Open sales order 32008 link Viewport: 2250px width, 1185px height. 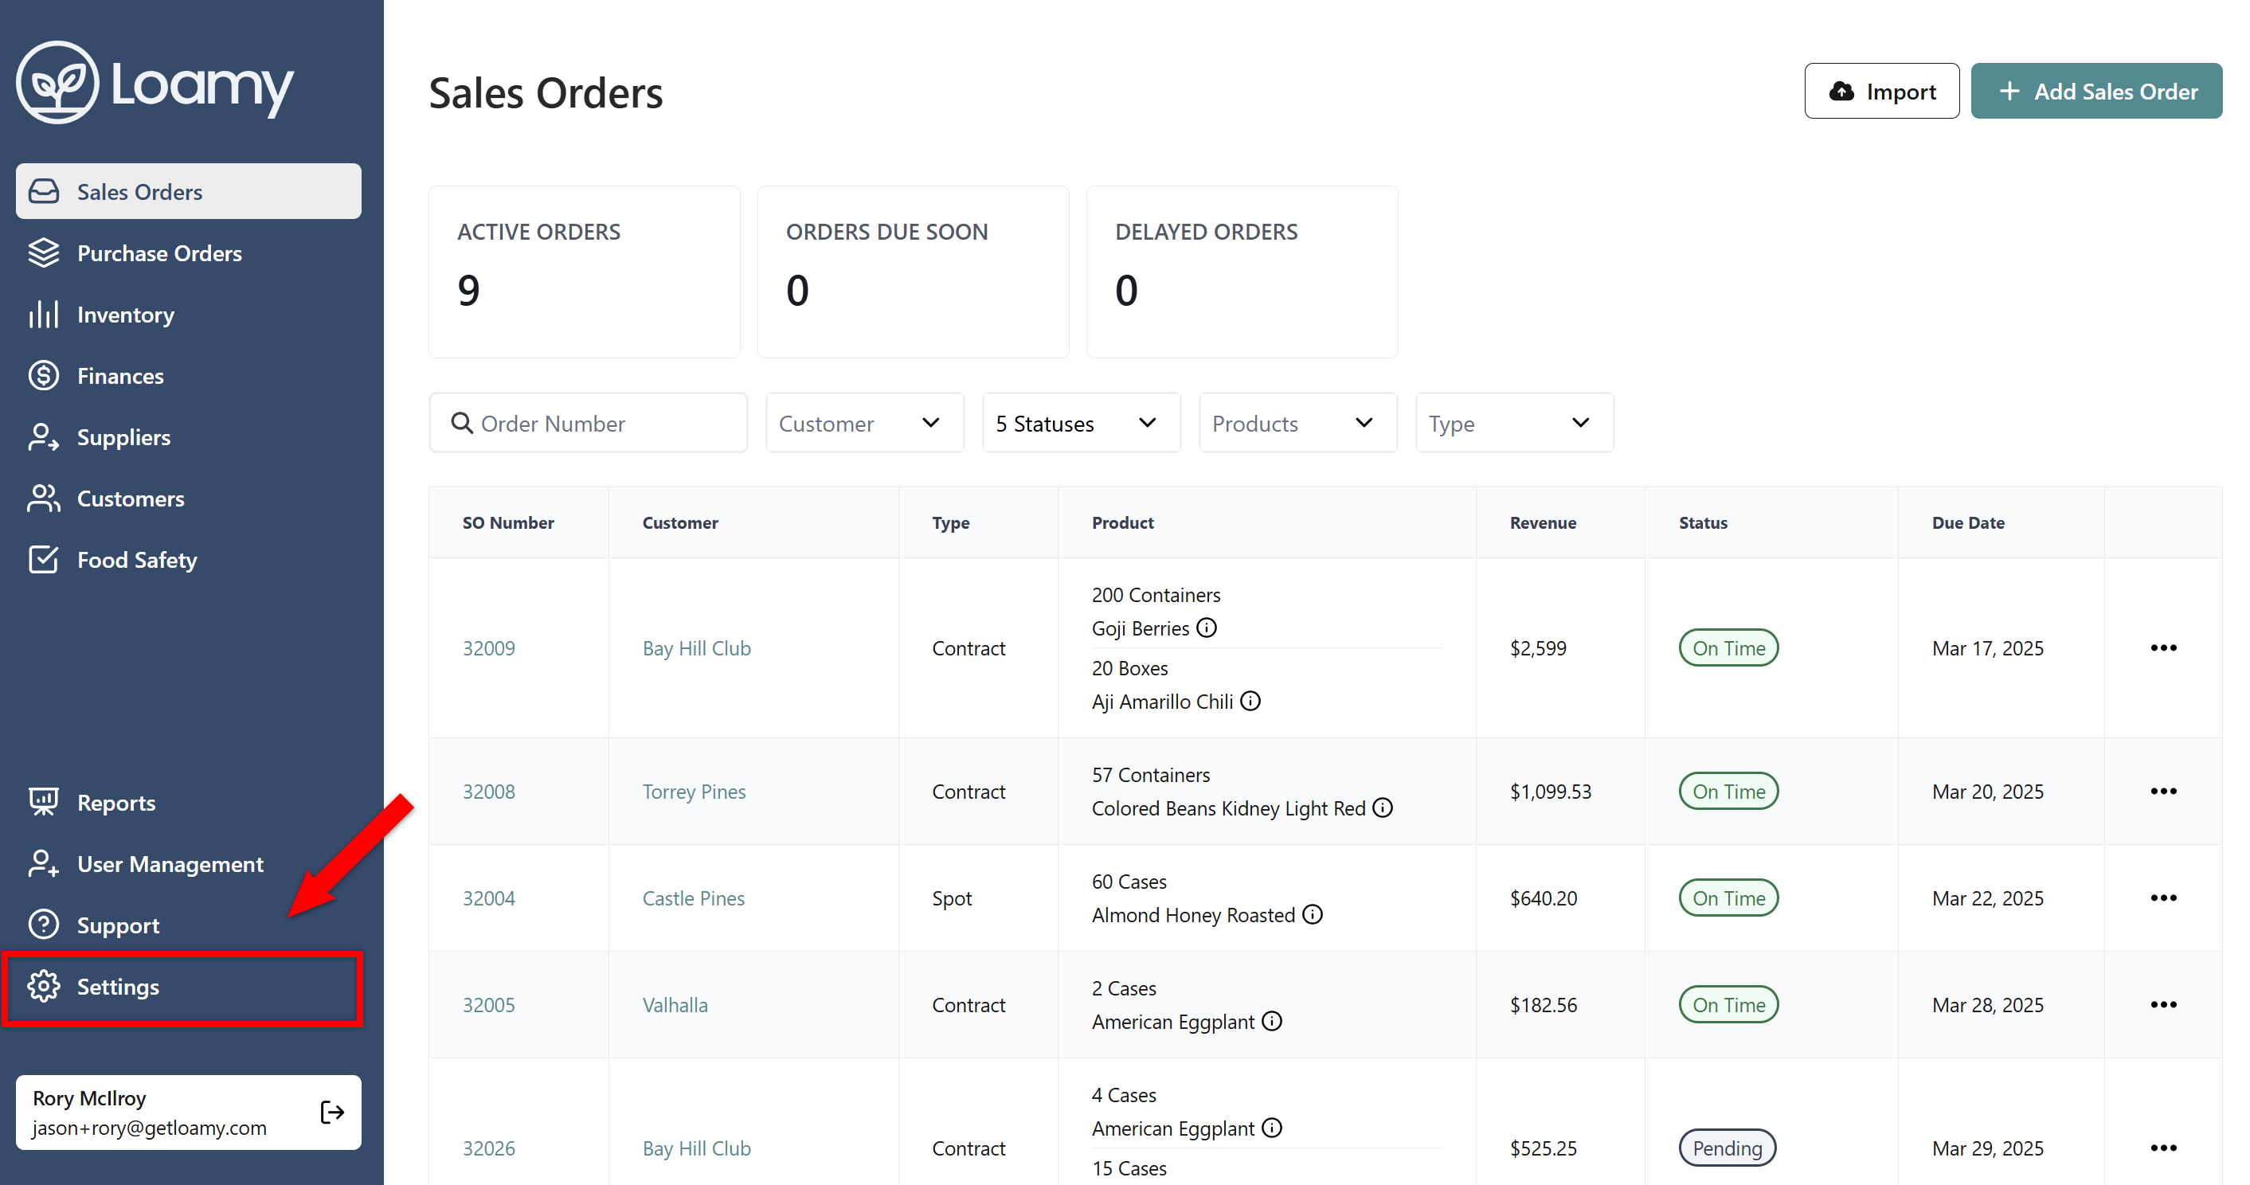pos(488,791)
